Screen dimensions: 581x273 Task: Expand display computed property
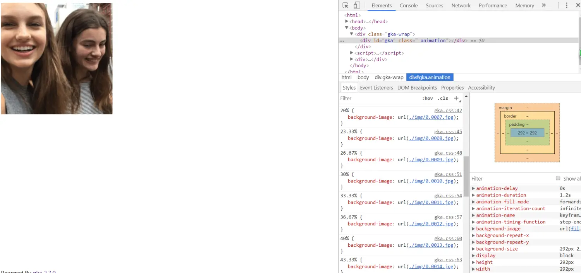point(473,256)
